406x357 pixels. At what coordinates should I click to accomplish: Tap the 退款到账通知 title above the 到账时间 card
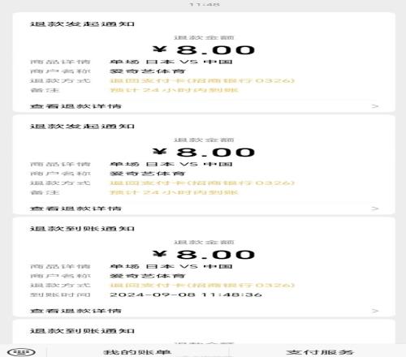[x=82, y=229]
